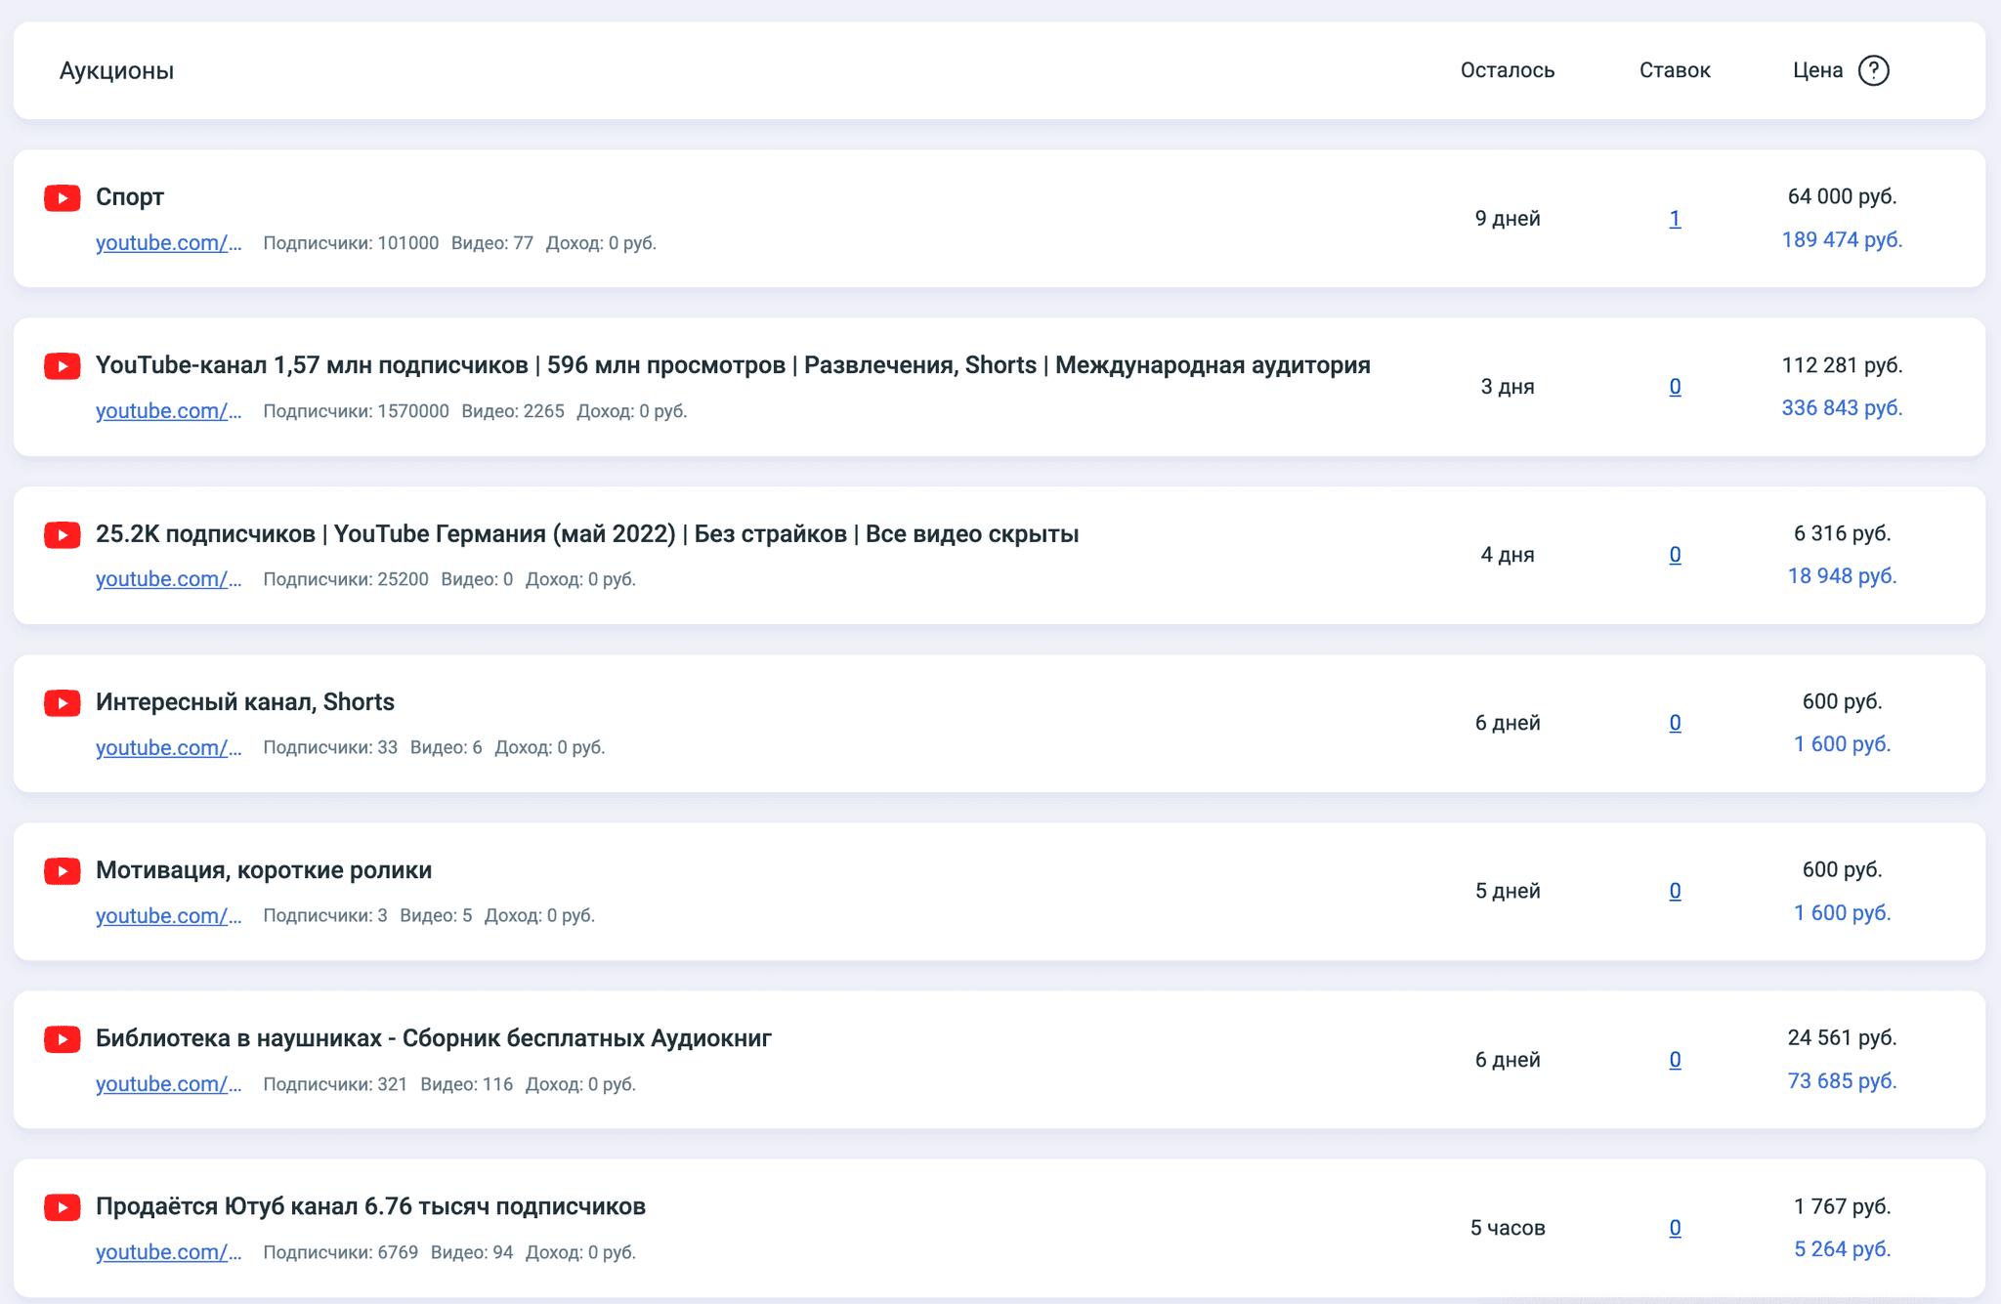Click the YouTube icon of the 25.2K подписчиков listing

63,535
